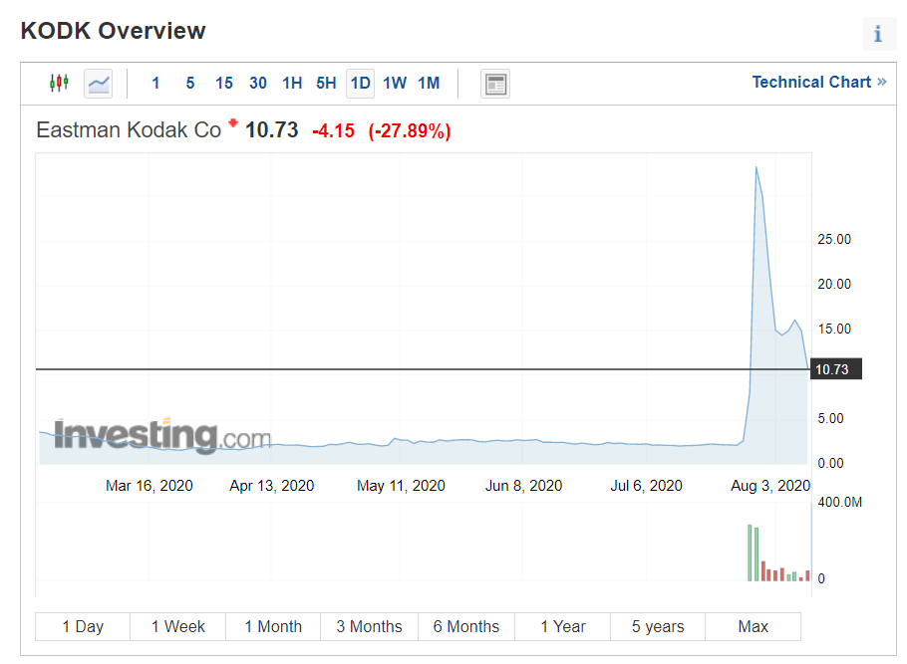Show the 5 years range
The height and width of the screenshot is (664, 907).
pos(658,626)
